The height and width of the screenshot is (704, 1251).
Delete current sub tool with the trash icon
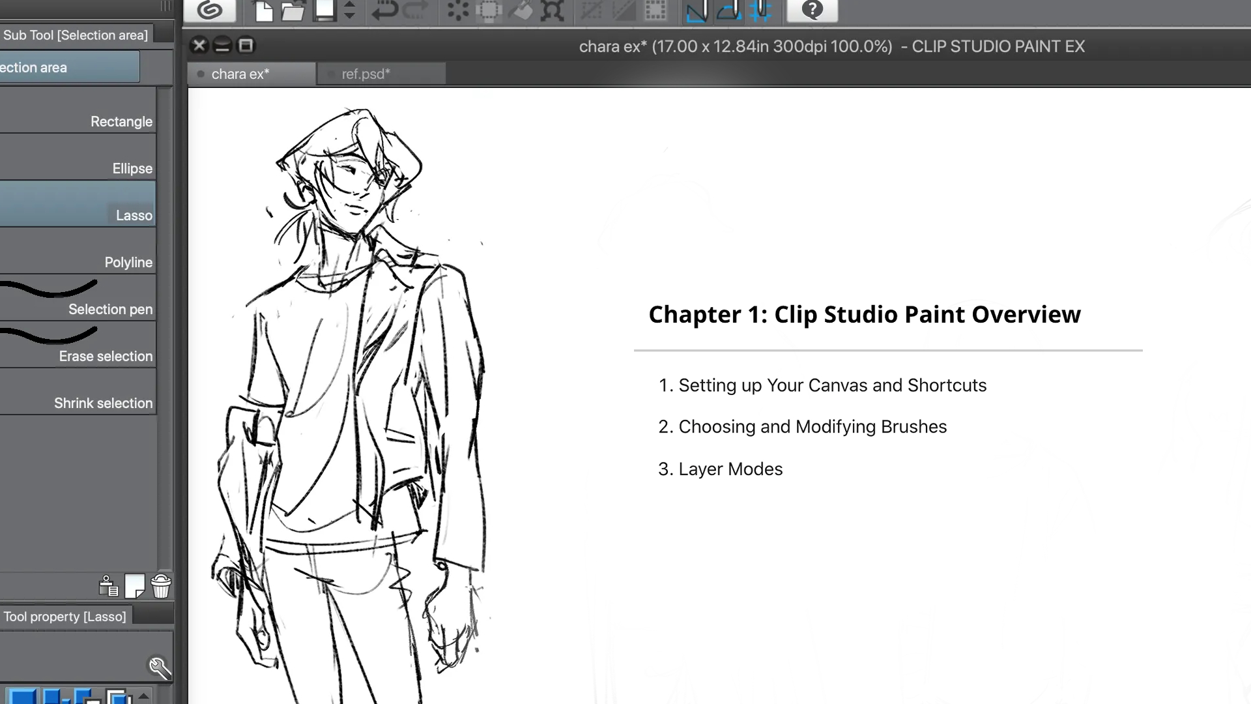160,586
